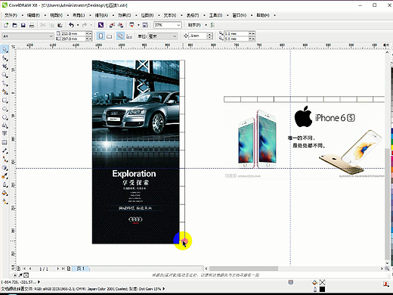Create a new document from toolbar
Image resolution: width=393 pixels, height=295 pixels.
[6, 25]
